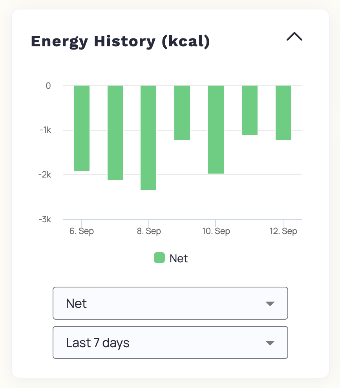Select the shortest bar near 11 Sep
The width and height of the screenshot is (340, 388).
[x=250, y=110]
